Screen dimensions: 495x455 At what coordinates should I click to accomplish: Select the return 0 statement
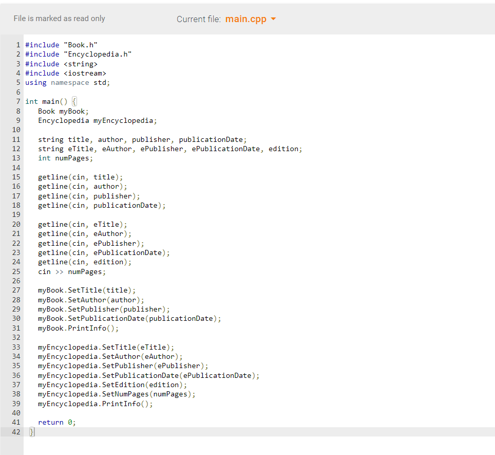click(58, 422)
